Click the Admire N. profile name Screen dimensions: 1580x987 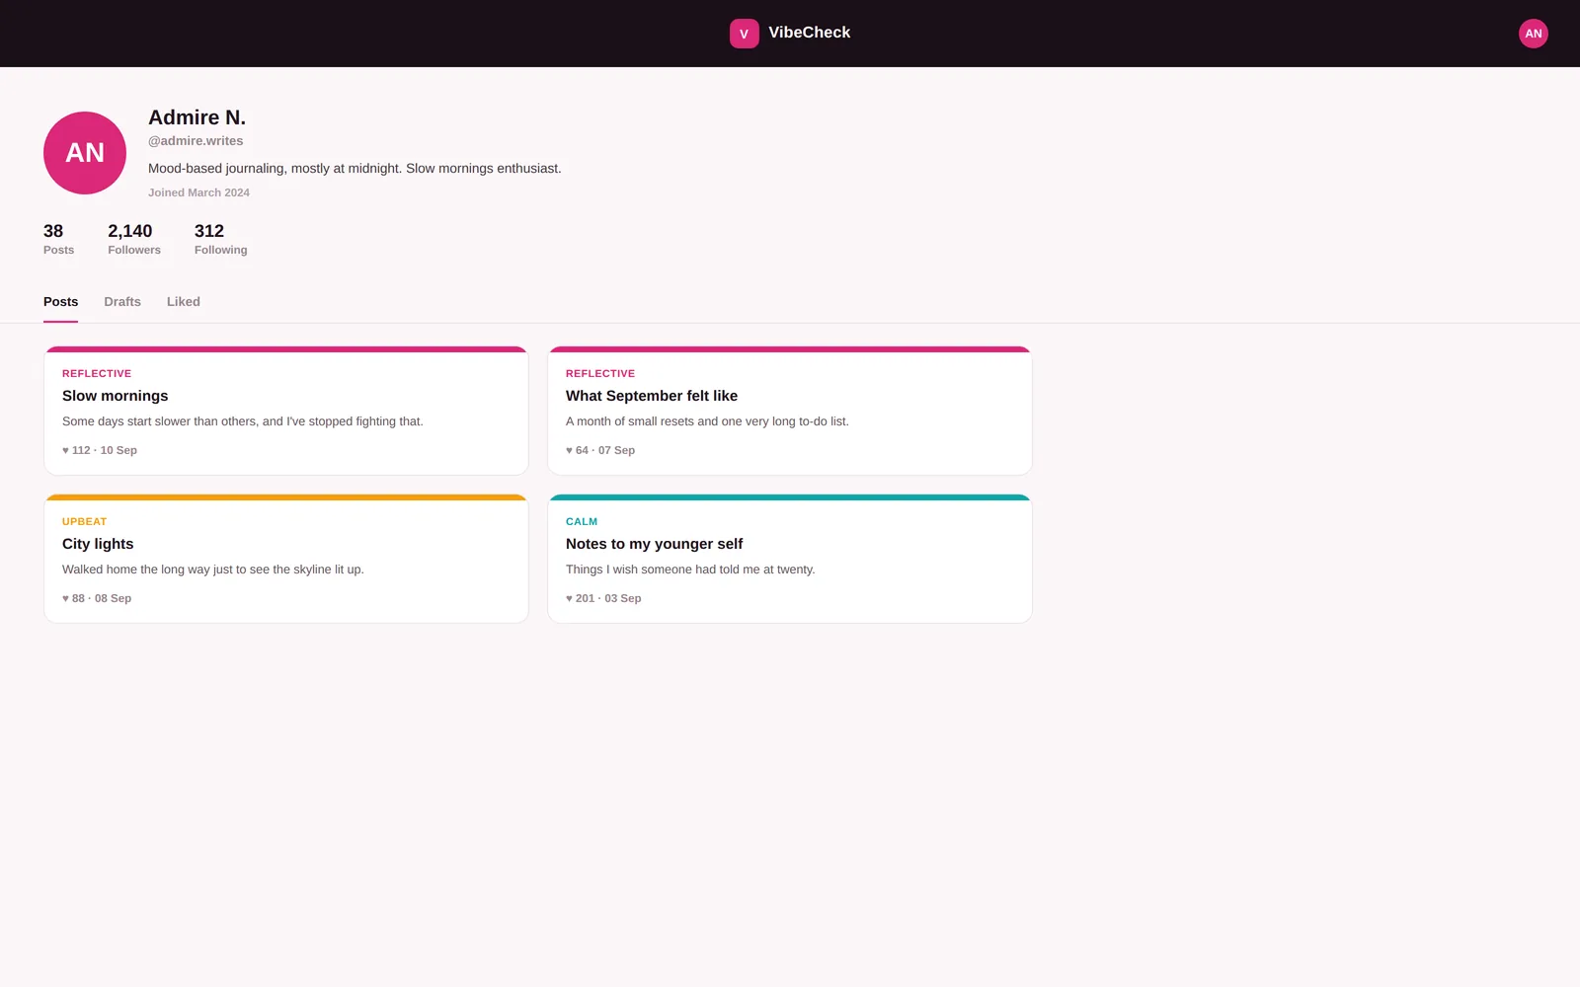[197, 117]
